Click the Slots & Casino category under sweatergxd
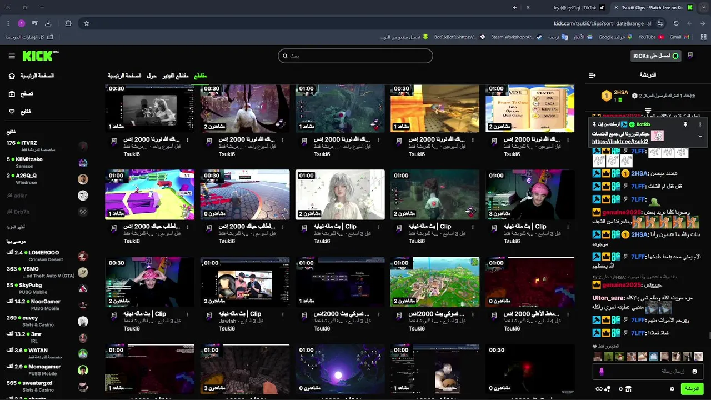Viewport: 711px width, 400px height. [38, 390]
